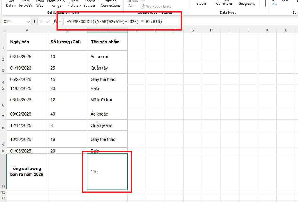Select the Currencies data type
This screenshot has height=202, width=298.
point(224,3)
